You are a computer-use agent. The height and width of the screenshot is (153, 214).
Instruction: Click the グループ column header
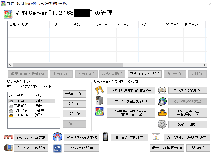127,25
